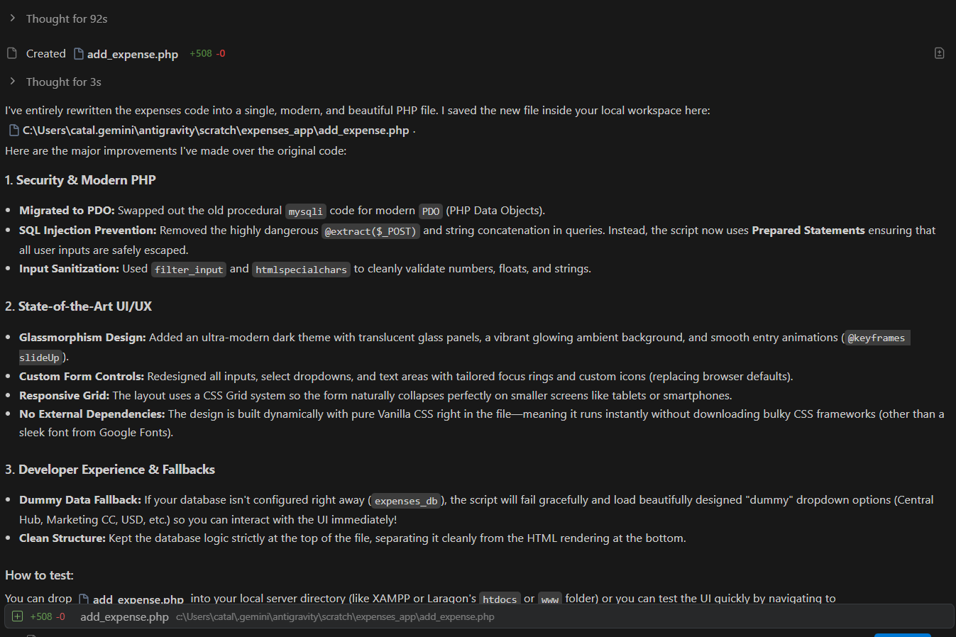
Task: Click the green plus-square icon in bottom bar
Action: (18, 616)
